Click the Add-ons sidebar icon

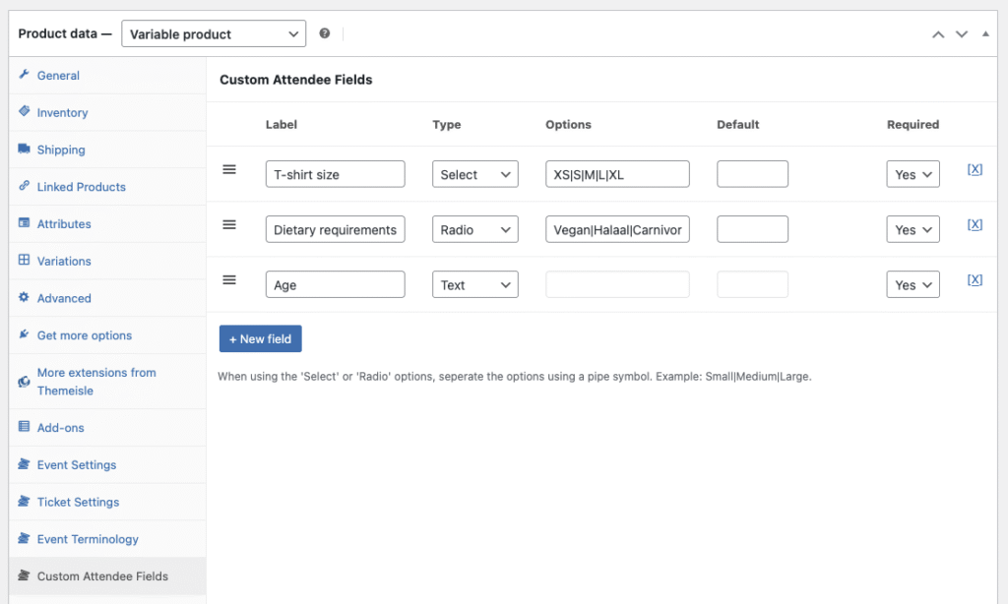click(23, 427)
